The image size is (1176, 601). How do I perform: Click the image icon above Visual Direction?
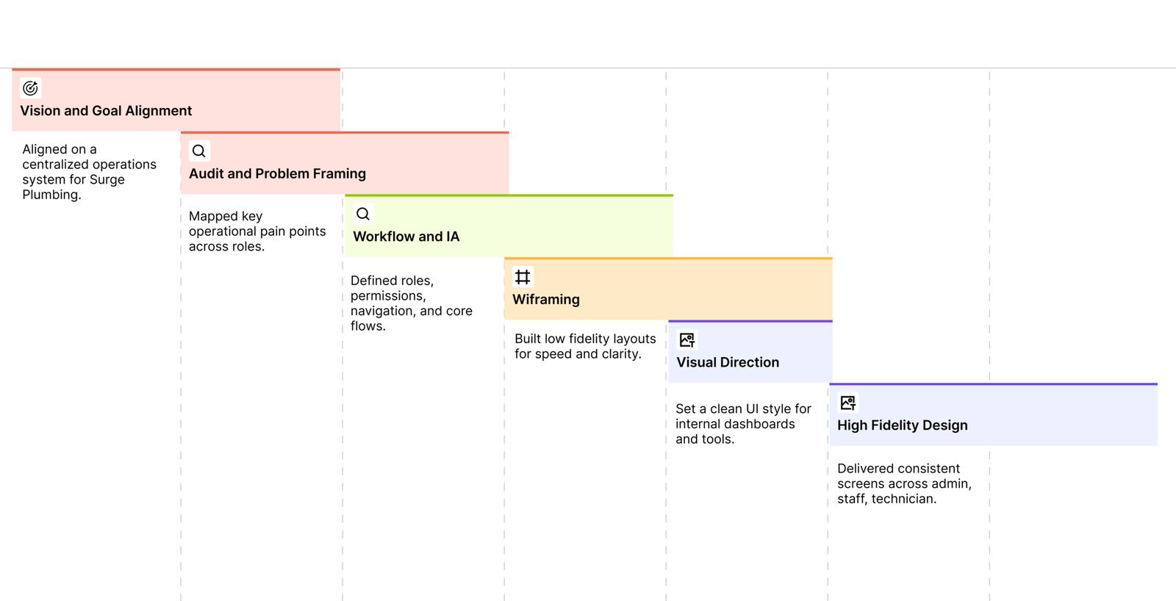(687, 340)
